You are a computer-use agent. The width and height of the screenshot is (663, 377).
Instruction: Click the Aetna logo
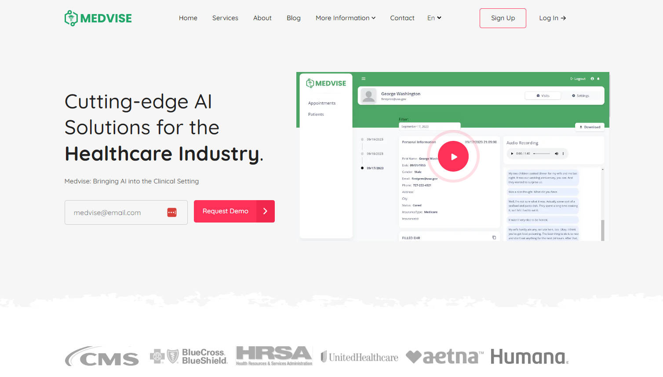pyautogui.click(x=444, y=357)
